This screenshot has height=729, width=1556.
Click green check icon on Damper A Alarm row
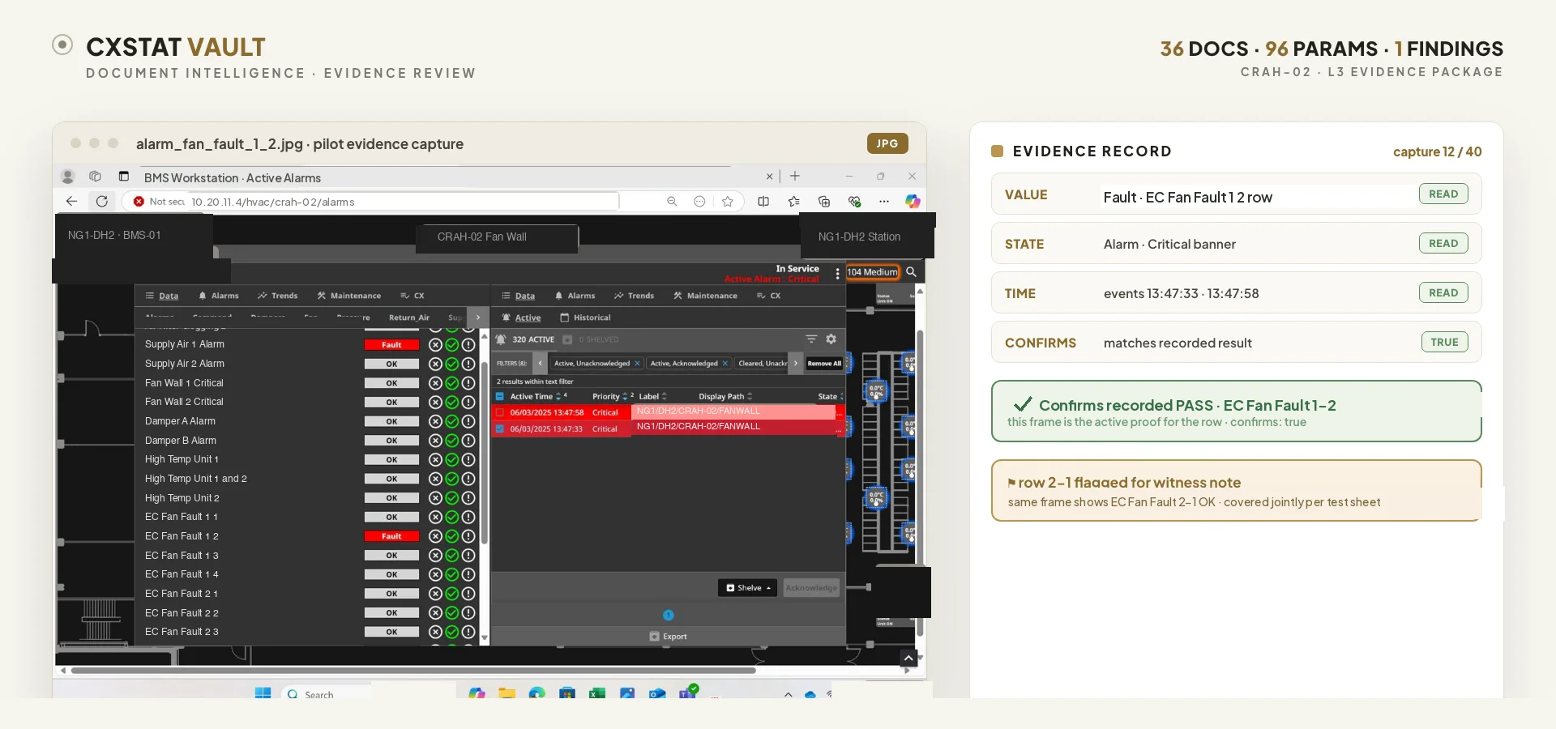(452, 421)
